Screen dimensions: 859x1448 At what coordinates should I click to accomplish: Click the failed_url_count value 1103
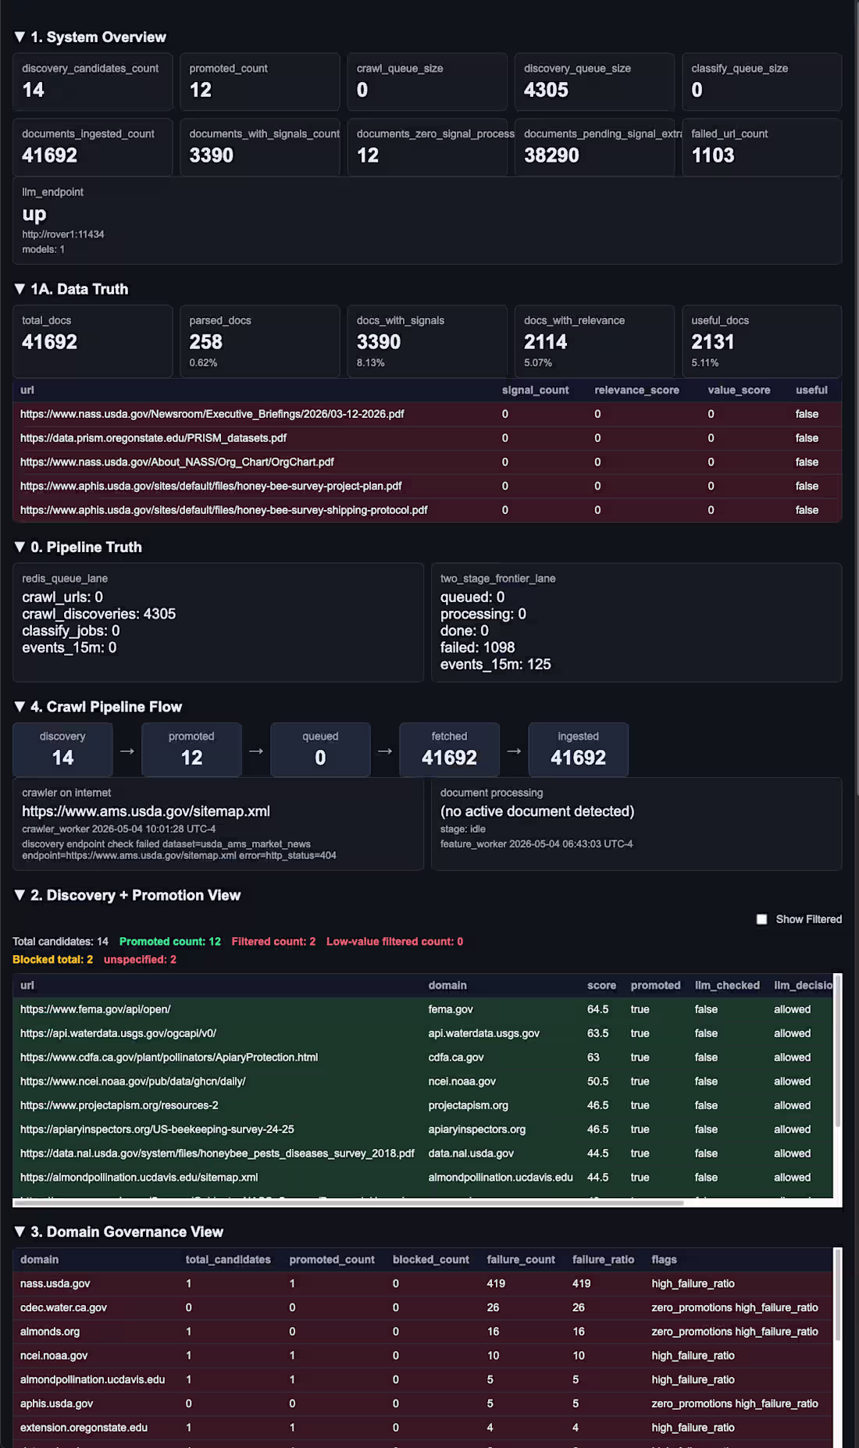[x=713, y=155]
